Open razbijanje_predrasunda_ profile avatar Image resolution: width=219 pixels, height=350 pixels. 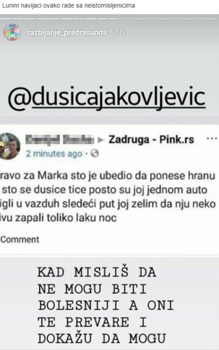12,32
